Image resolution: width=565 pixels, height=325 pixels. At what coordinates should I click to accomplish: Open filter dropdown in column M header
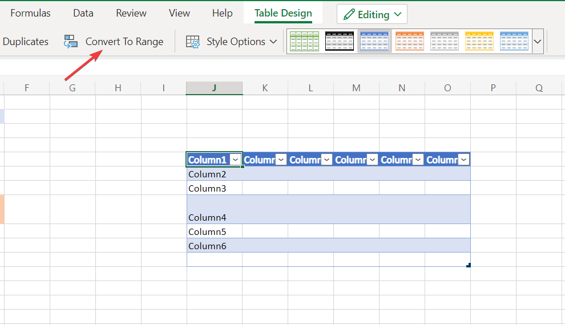pyautogui.click(x=372, y=160)
